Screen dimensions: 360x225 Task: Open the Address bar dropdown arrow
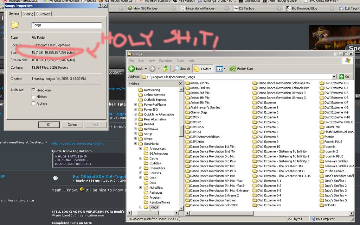coord(334,77)
